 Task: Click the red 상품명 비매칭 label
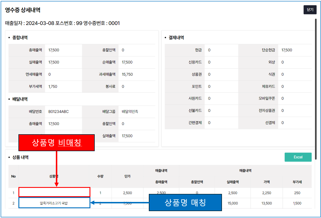56,143
